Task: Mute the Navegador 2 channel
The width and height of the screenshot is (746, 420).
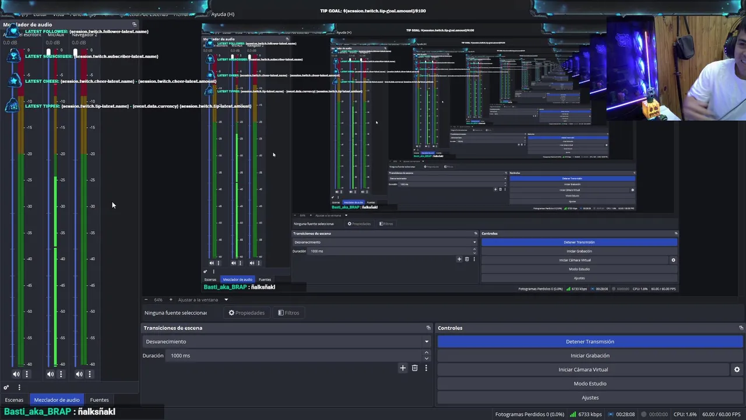Action: click(79, 374)
